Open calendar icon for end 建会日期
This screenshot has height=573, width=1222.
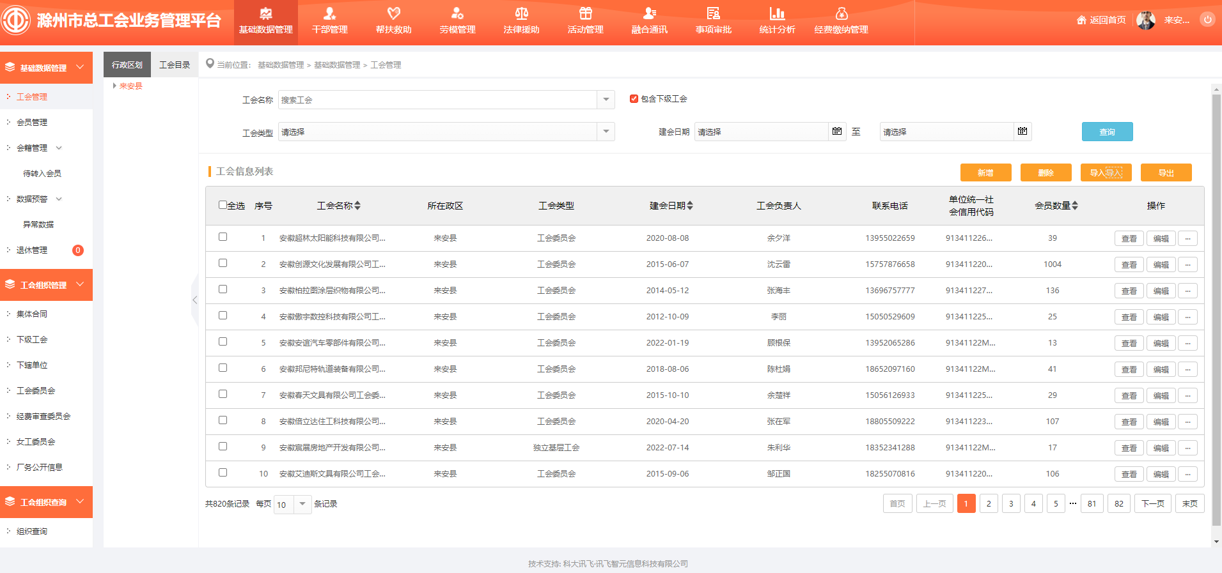point(1022,131)
